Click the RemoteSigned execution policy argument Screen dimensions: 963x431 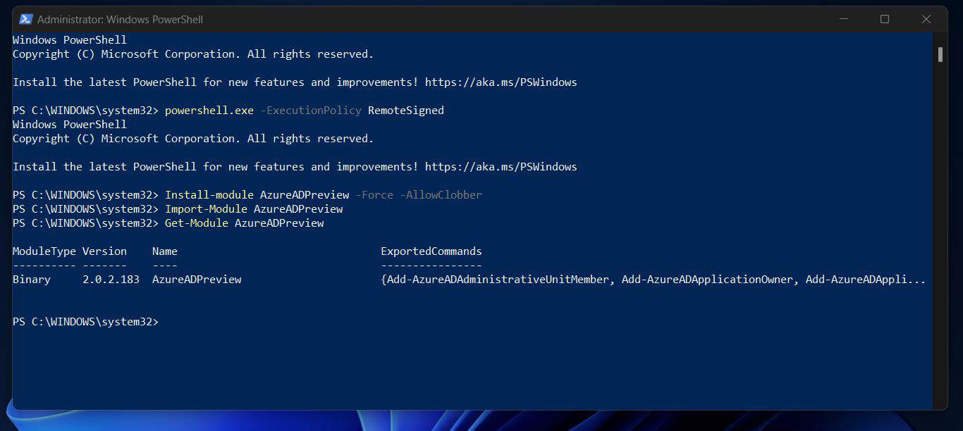405,110
